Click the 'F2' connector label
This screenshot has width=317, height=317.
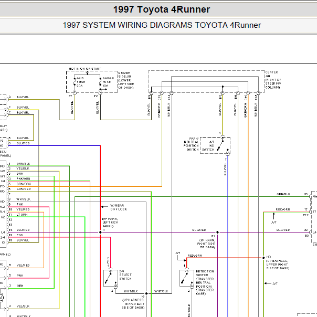coord(96,96)
